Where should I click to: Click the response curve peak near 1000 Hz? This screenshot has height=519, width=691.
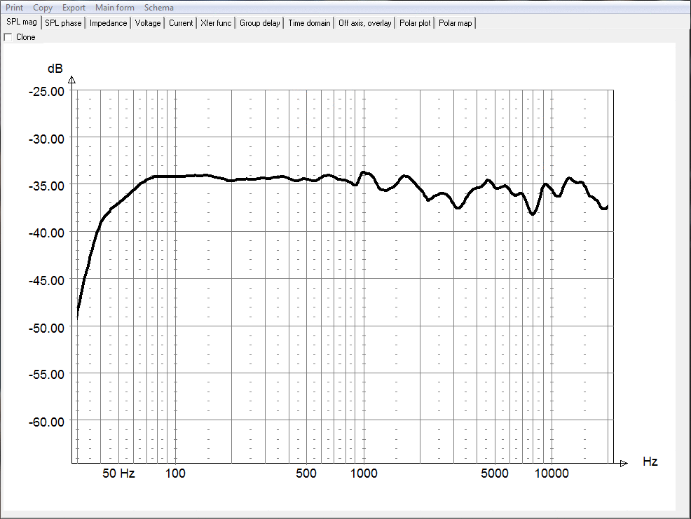pos(364,173)
